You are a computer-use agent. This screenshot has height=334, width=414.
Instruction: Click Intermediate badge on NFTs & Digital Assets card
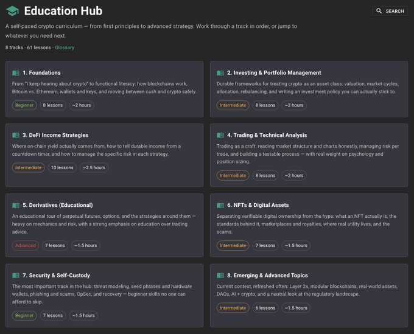(x=233, y=245)
